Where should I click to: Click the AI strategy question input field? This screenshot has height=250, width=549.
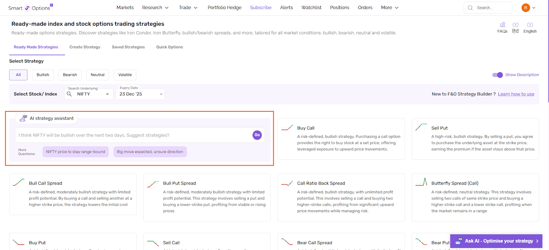[134, 135]
